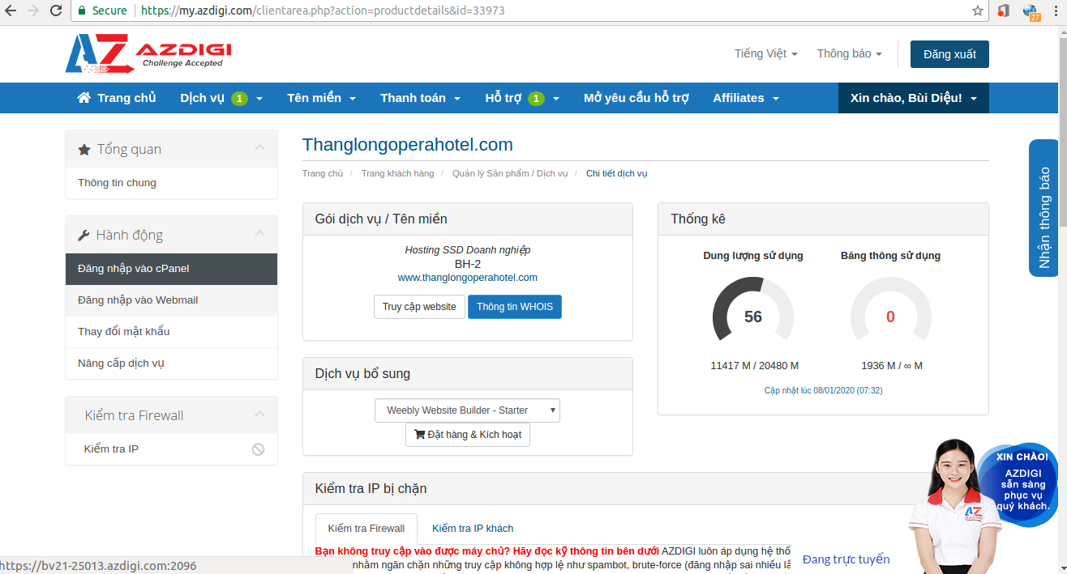The width and height of the screenshot is (1067, 574).
Task: Click the green badge on Hỗ trợ
Action: 536,99
